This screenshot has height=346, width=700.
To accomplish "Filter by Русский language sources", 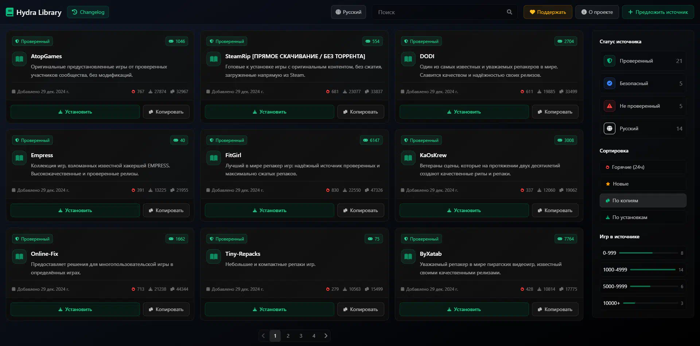I will [643, 128].
